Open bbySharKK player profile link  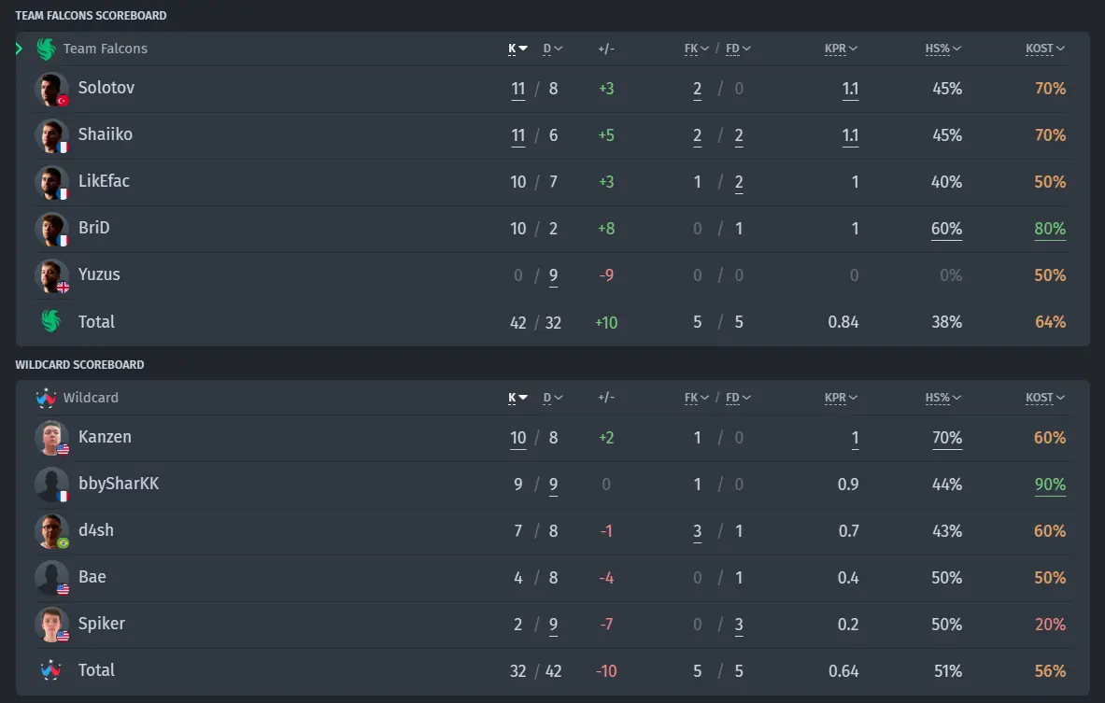point(119,484)
